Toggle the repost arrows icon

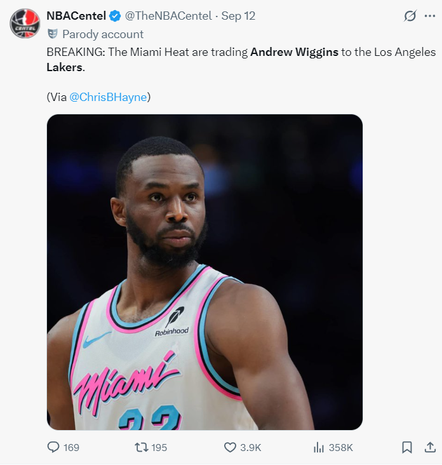[141, 447]
